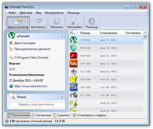Viewport: 153px width, 129px height.
Task: Collapse the µTorrent details panel
Action: click(x=62, y=36)
